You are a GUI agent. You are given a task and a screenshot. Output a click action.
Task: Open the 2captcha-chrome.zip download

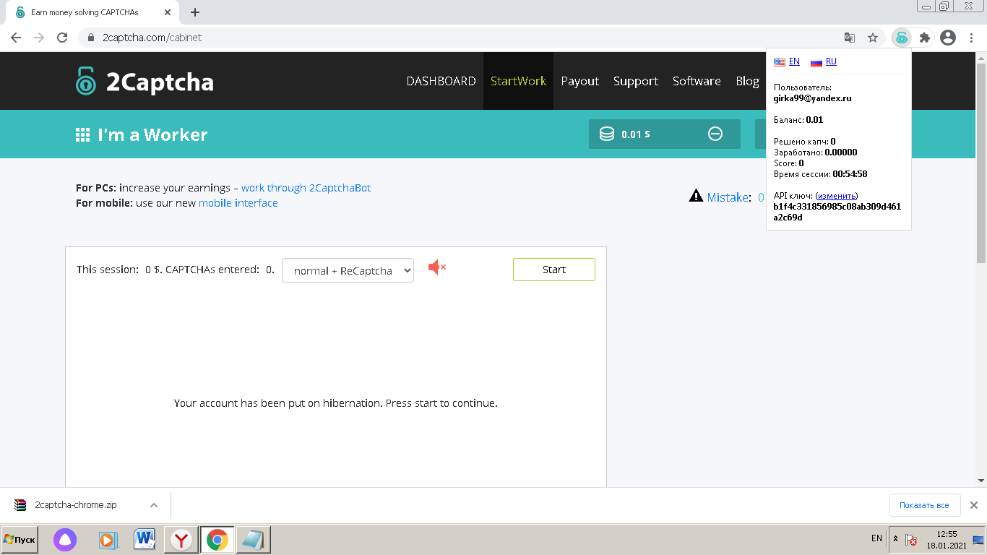pyautogui.click(x=76, y=505)
